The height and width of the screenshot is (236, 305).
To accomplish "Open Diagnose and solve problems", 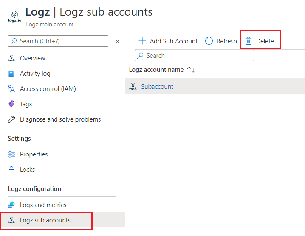I will [x=60, y=119].
